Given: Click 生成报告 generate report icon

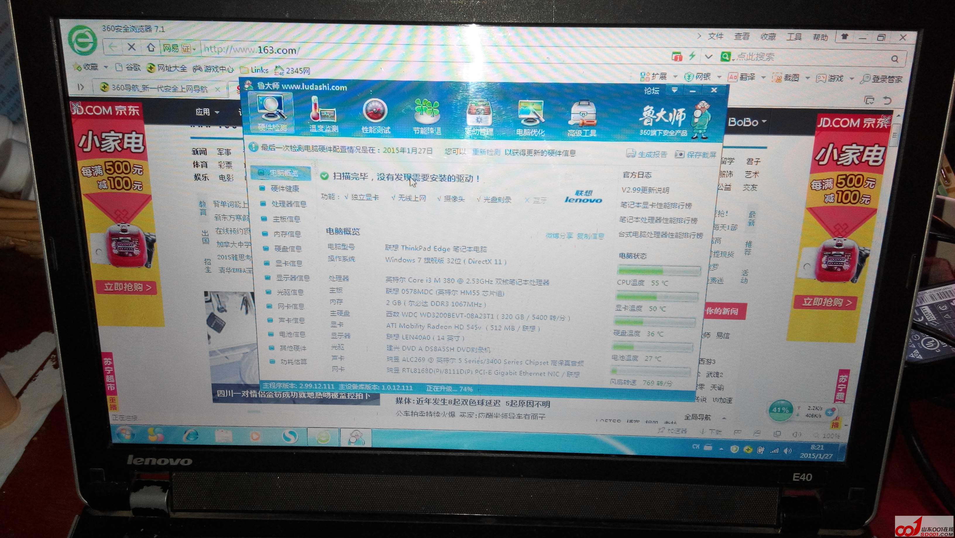Looking at the screenshot, I should [647, 154].
